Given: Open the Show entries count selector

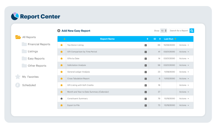Looking at the screenshot, I should pyautogui.click(x=164, y=31).
